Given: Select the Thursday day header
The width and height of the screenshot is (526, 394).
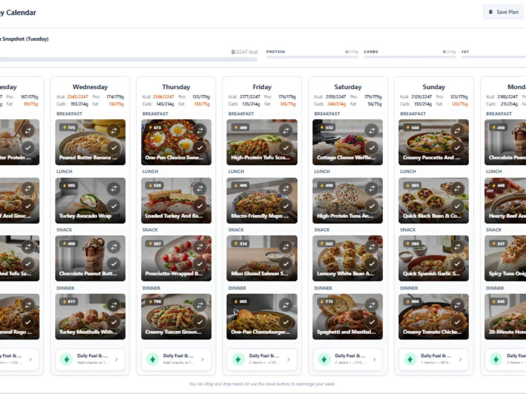Looking at the screenshot, I should 176,87.
